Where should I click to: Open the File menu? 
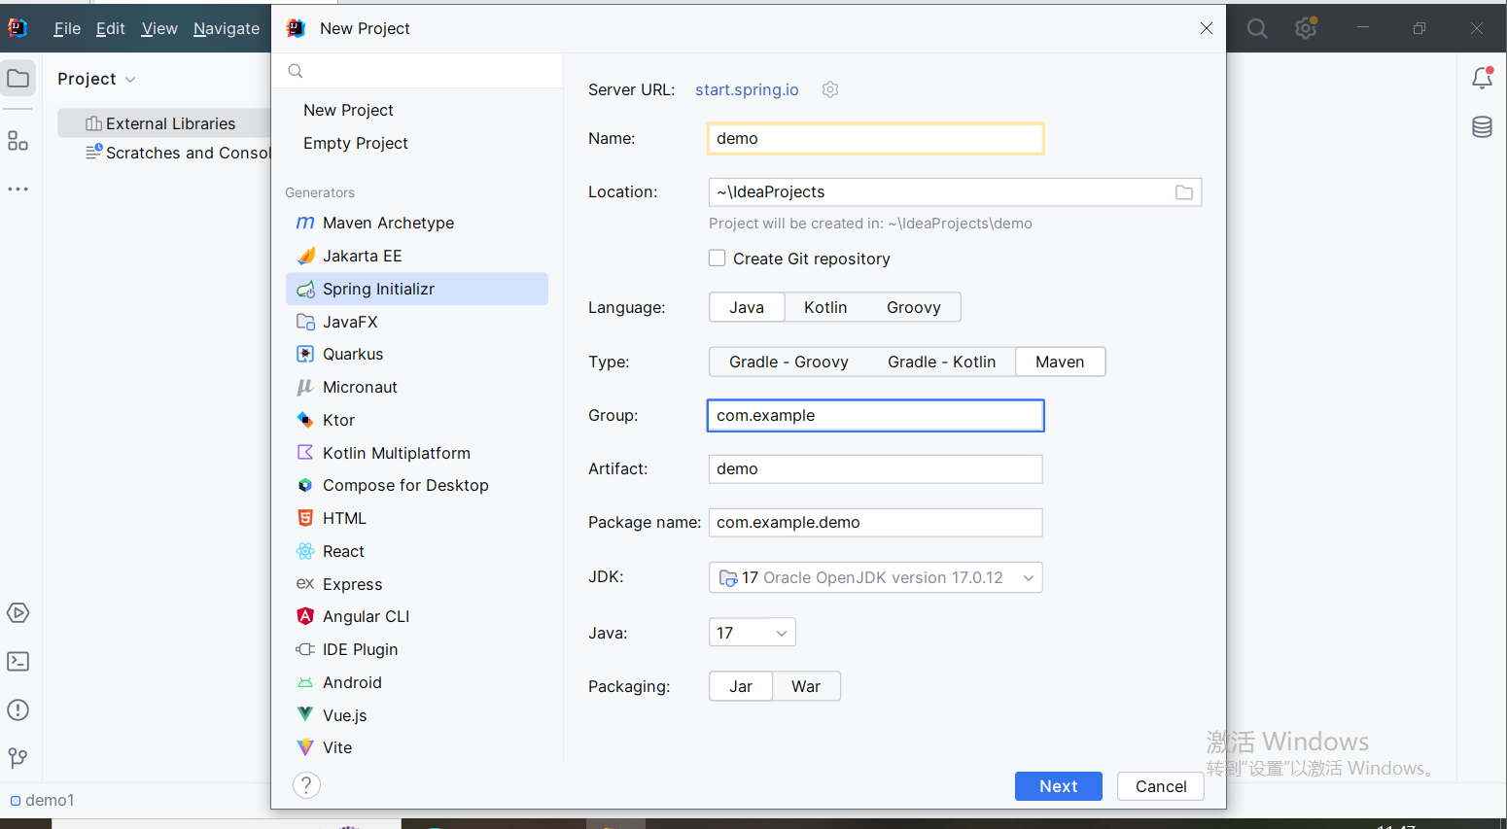(x=67, y=29)
